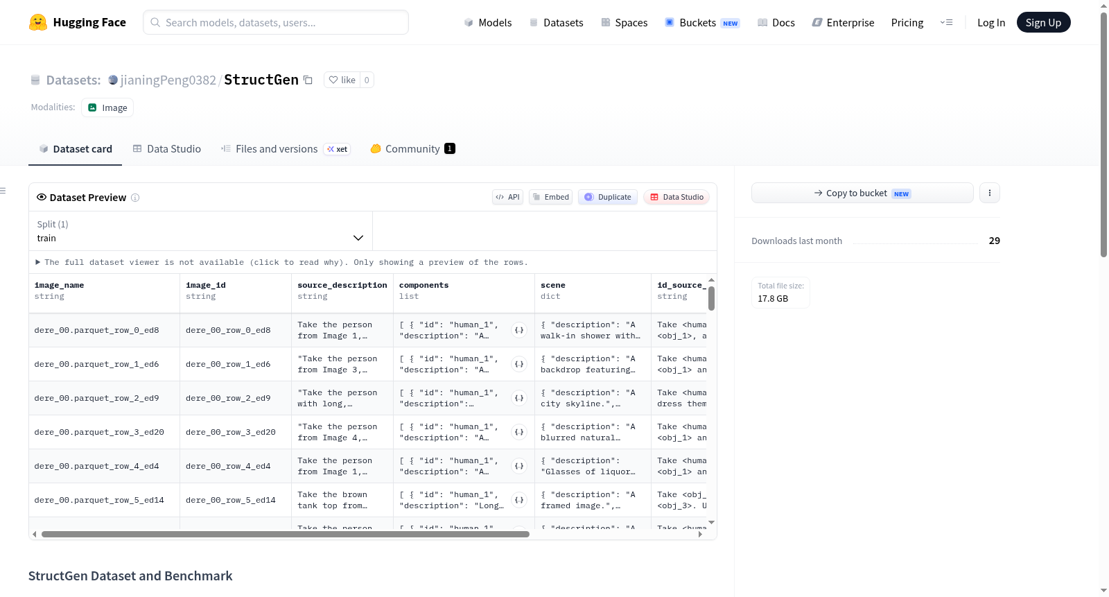
Task: Go to Pricing
Action: pyautogui.click(x=907, y=22)
